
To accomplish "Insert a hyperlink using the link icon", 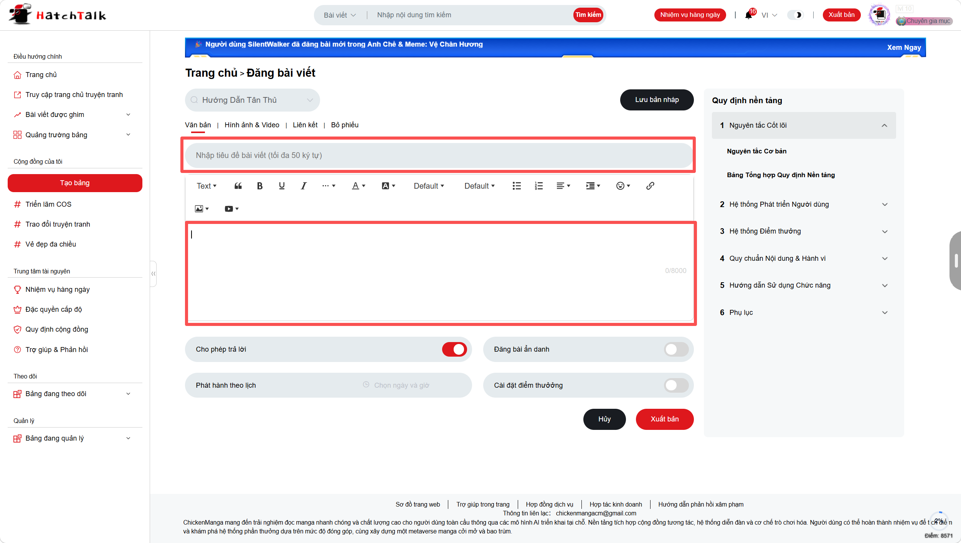I will (650, 186).
